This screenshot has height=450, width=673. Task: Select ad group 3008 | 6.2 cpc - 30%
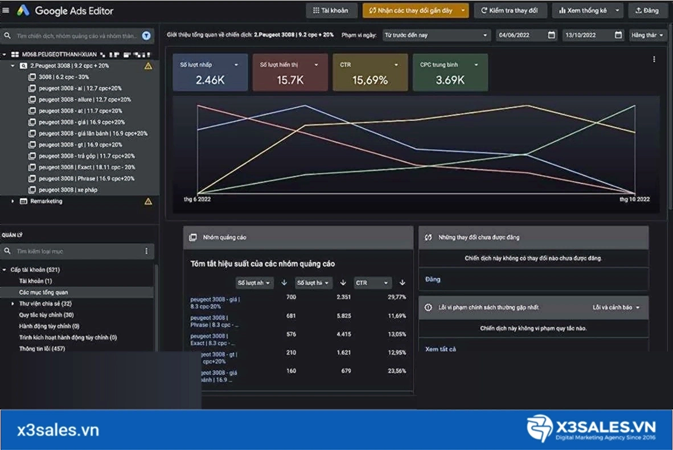click(64, 77)
